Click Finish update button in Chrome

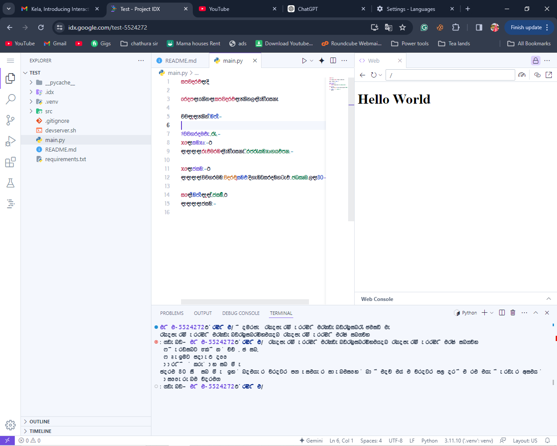[526, 27]
